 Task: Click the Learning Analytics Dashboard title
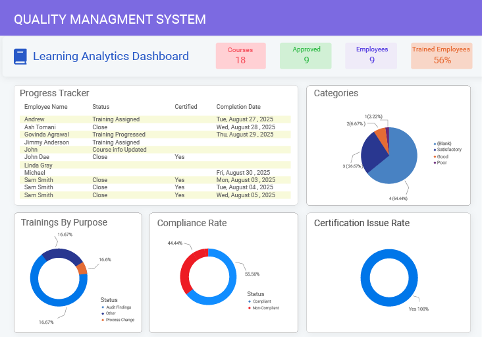pyautogui.click(x=111, y=56)
